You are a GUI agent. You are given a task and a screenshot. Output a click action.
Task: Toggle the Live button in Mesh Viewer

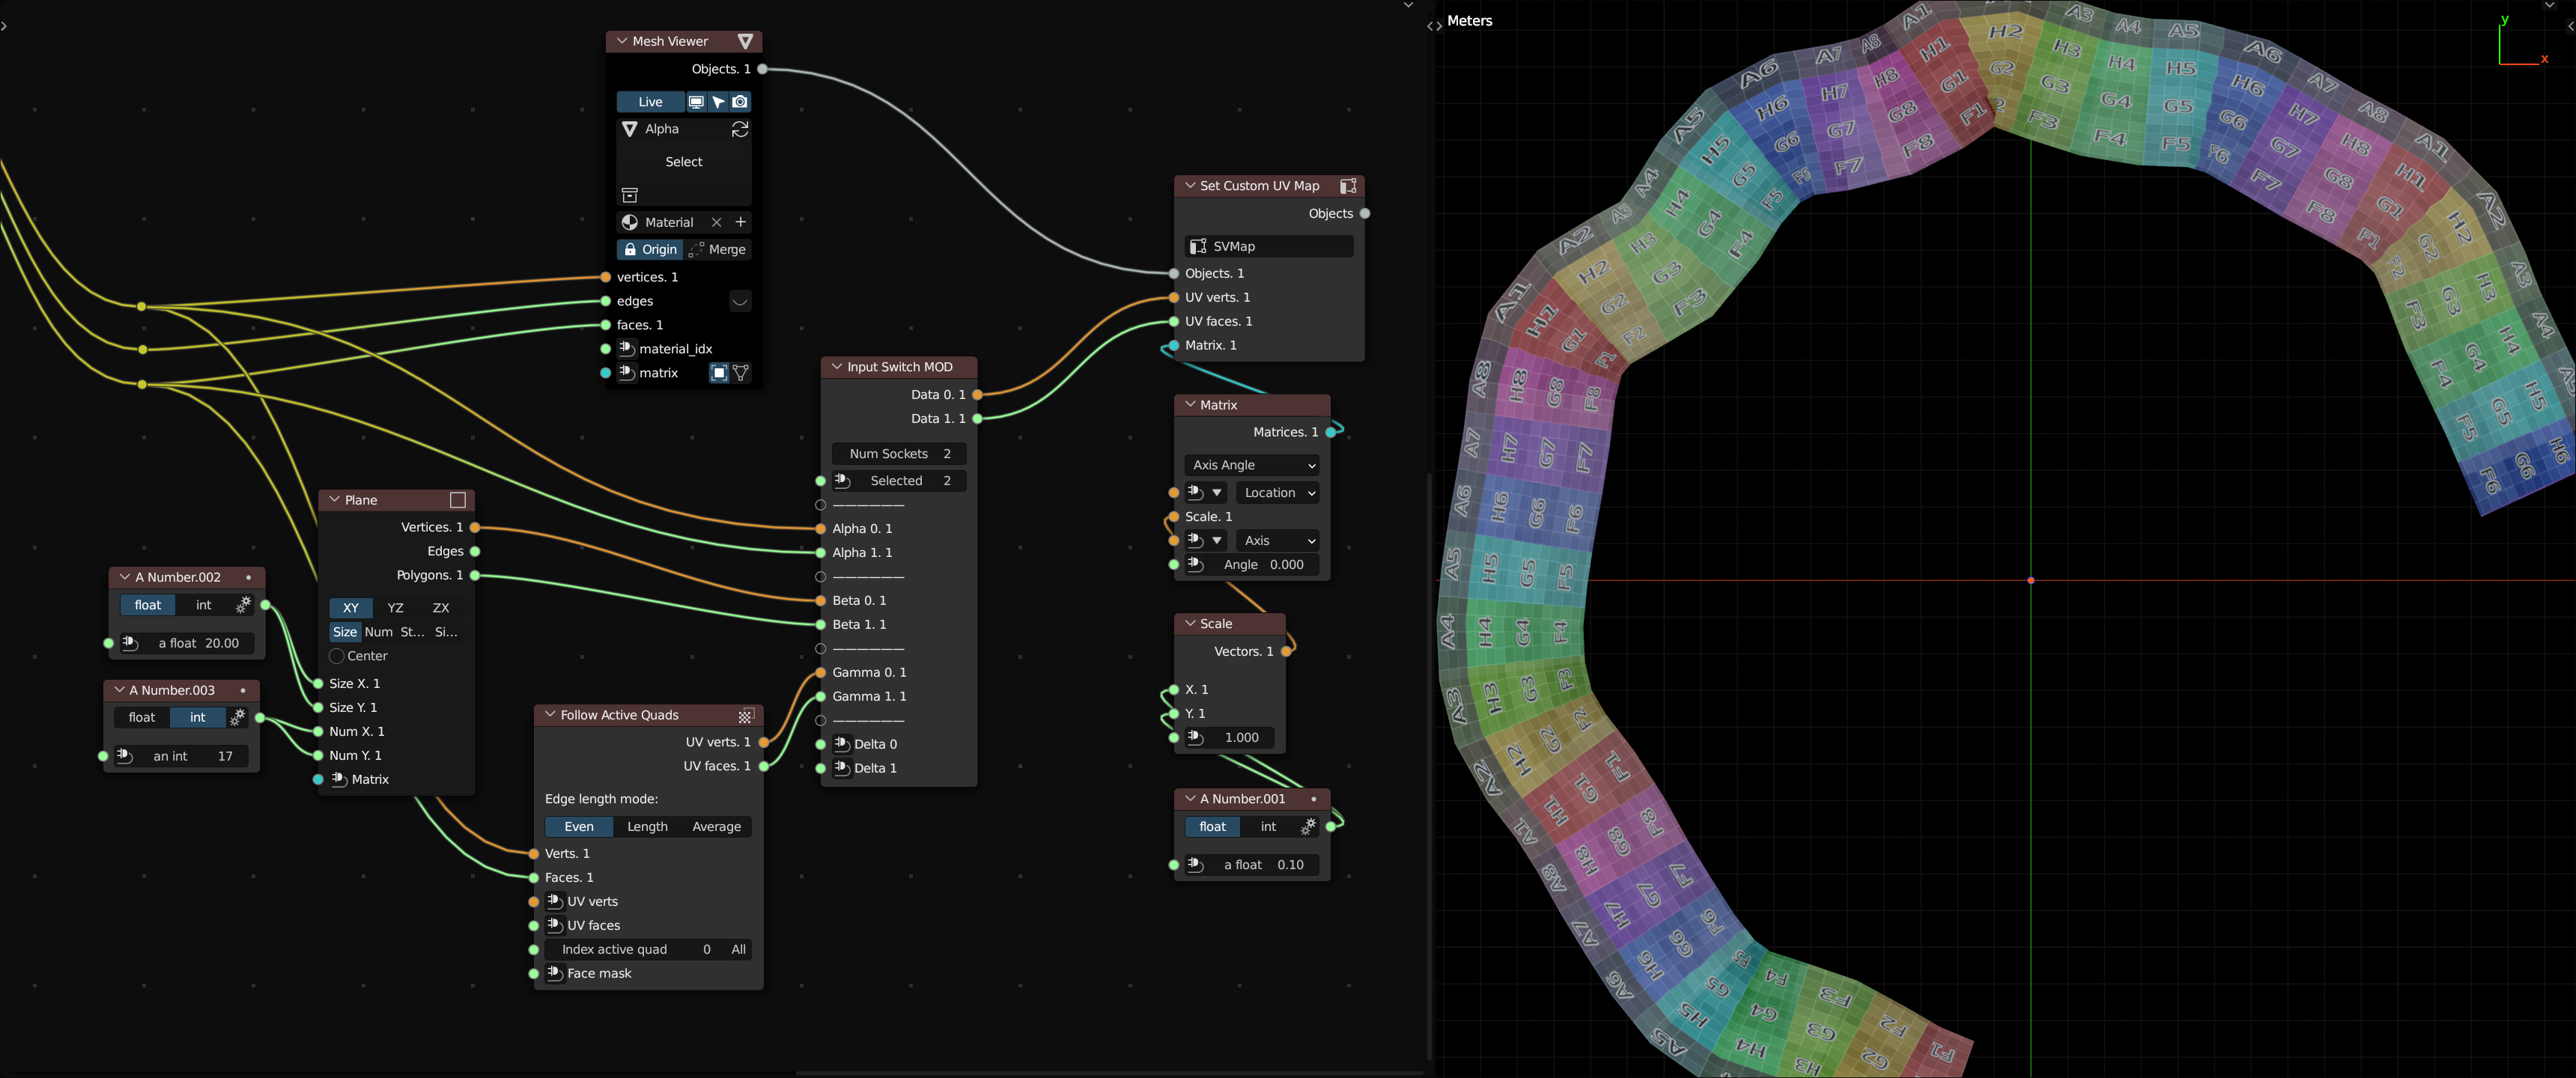pos(650,102)
